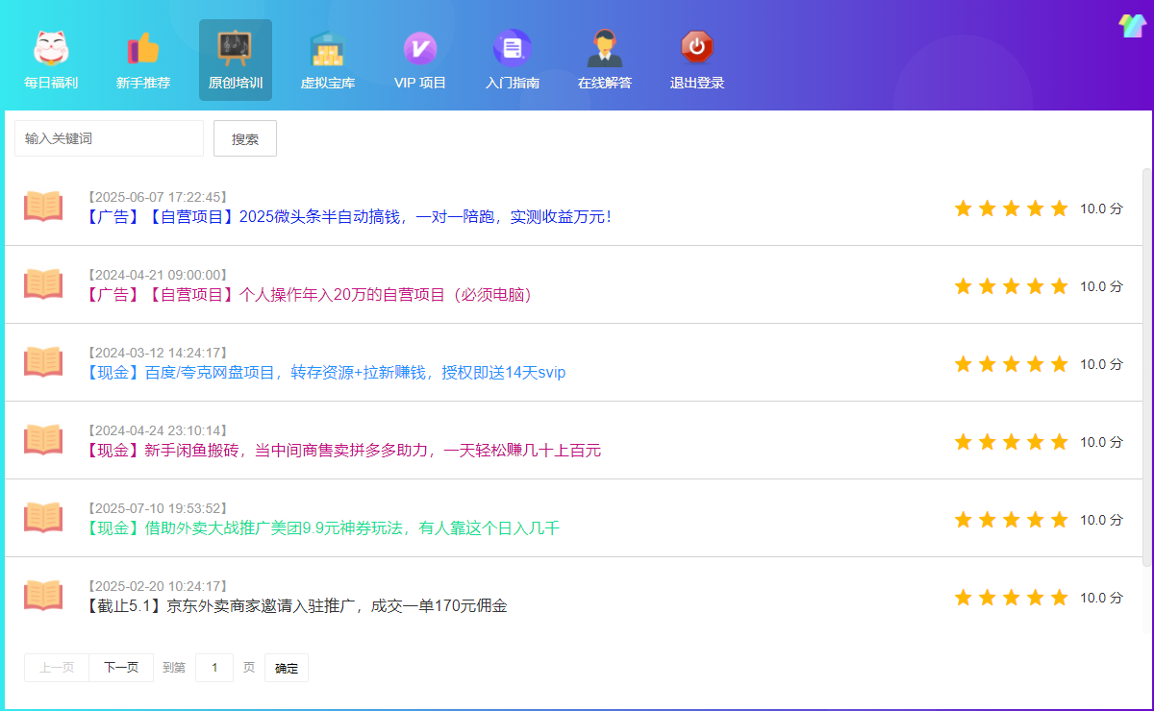This screenshot has width=1154, height=711.
Task: Click the 确定 page jump button
Action: pyautogui.click(x=287, y=668)
